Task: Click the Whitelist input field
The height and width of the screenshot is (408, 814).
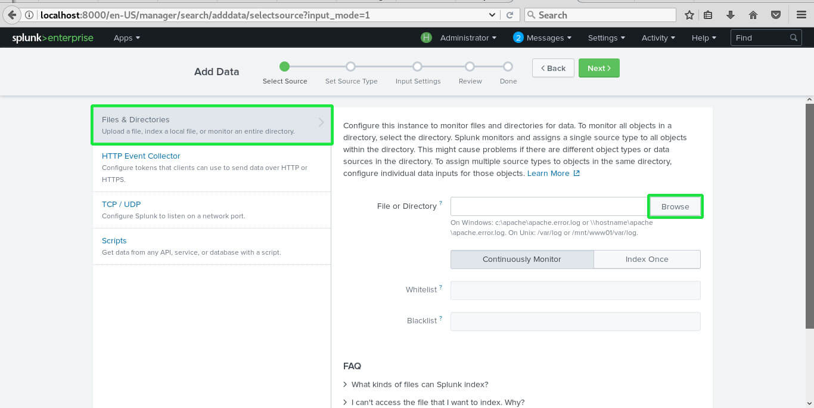Action: click(x=576, y=290)
